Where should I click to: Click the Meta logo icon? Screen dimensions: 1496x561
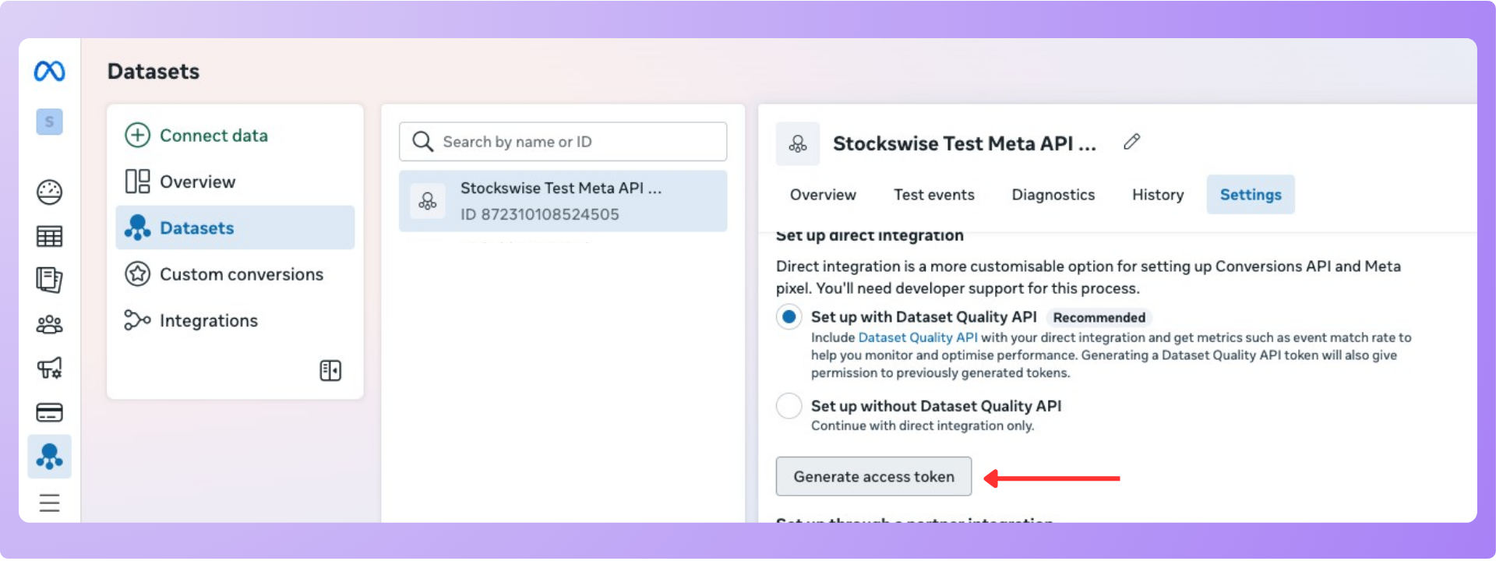(49, 72)
